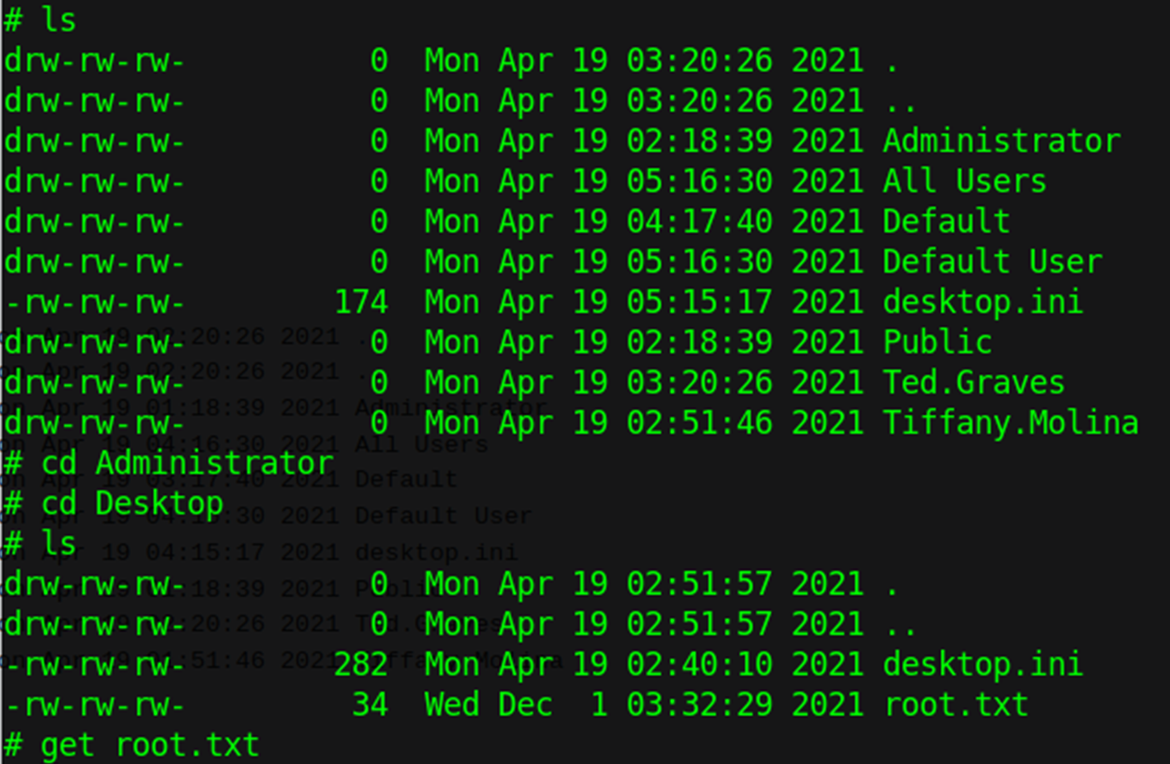Click the 02:40:10 timestamp of desktop.ini

[x=700, y=664]
